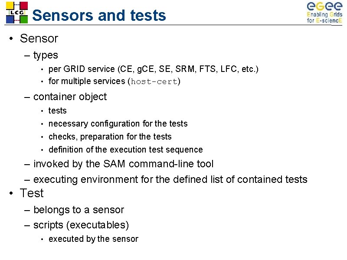The image size is (347, 260).
Task: Click the green square in LCG logo
Action: [24, 19]
